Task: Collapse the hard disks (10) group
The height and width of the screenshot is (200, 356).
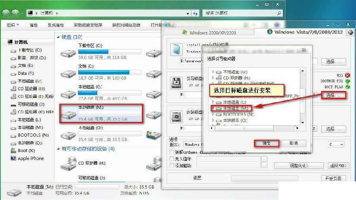Action: coord(58,37)
